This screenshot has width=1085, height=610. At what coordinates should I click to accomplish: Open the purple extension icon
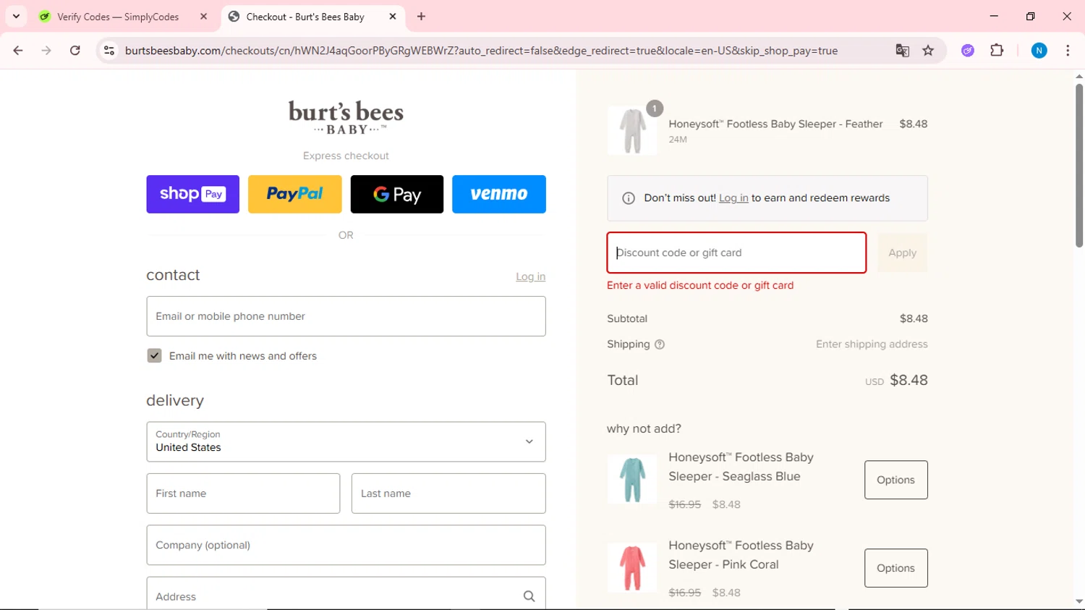click(968, 51)
